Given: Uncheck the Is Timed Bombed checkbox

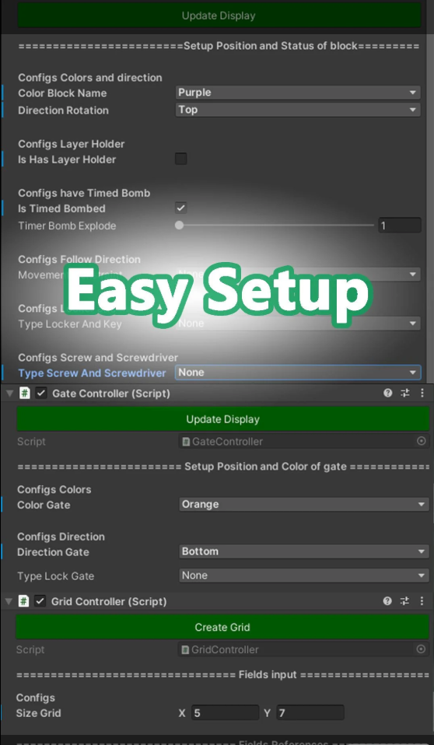Looking at the screenshot, I should tap(180, 208).
